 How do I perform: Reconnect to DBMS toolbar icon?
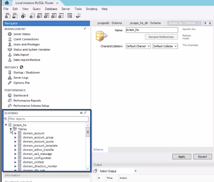point(78,16)
